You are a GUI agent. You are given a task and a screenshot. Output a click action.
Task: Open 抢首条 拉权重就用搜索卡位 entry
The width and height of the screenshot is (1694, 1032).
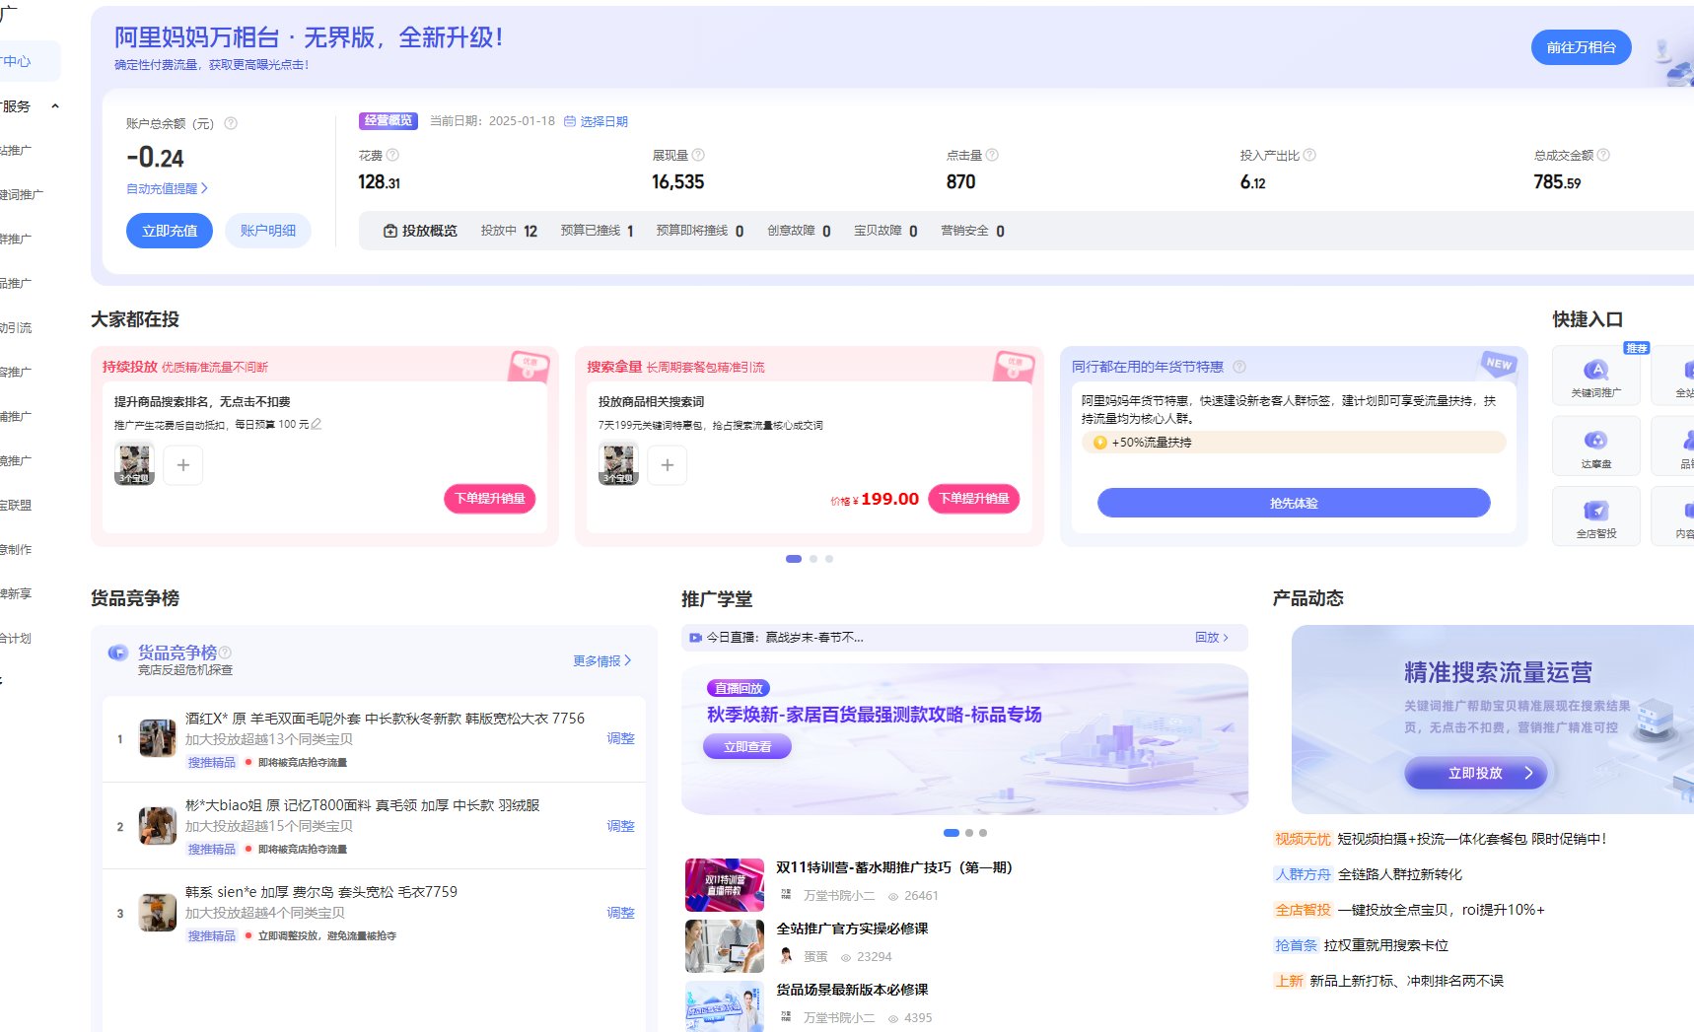[1361, 945]
